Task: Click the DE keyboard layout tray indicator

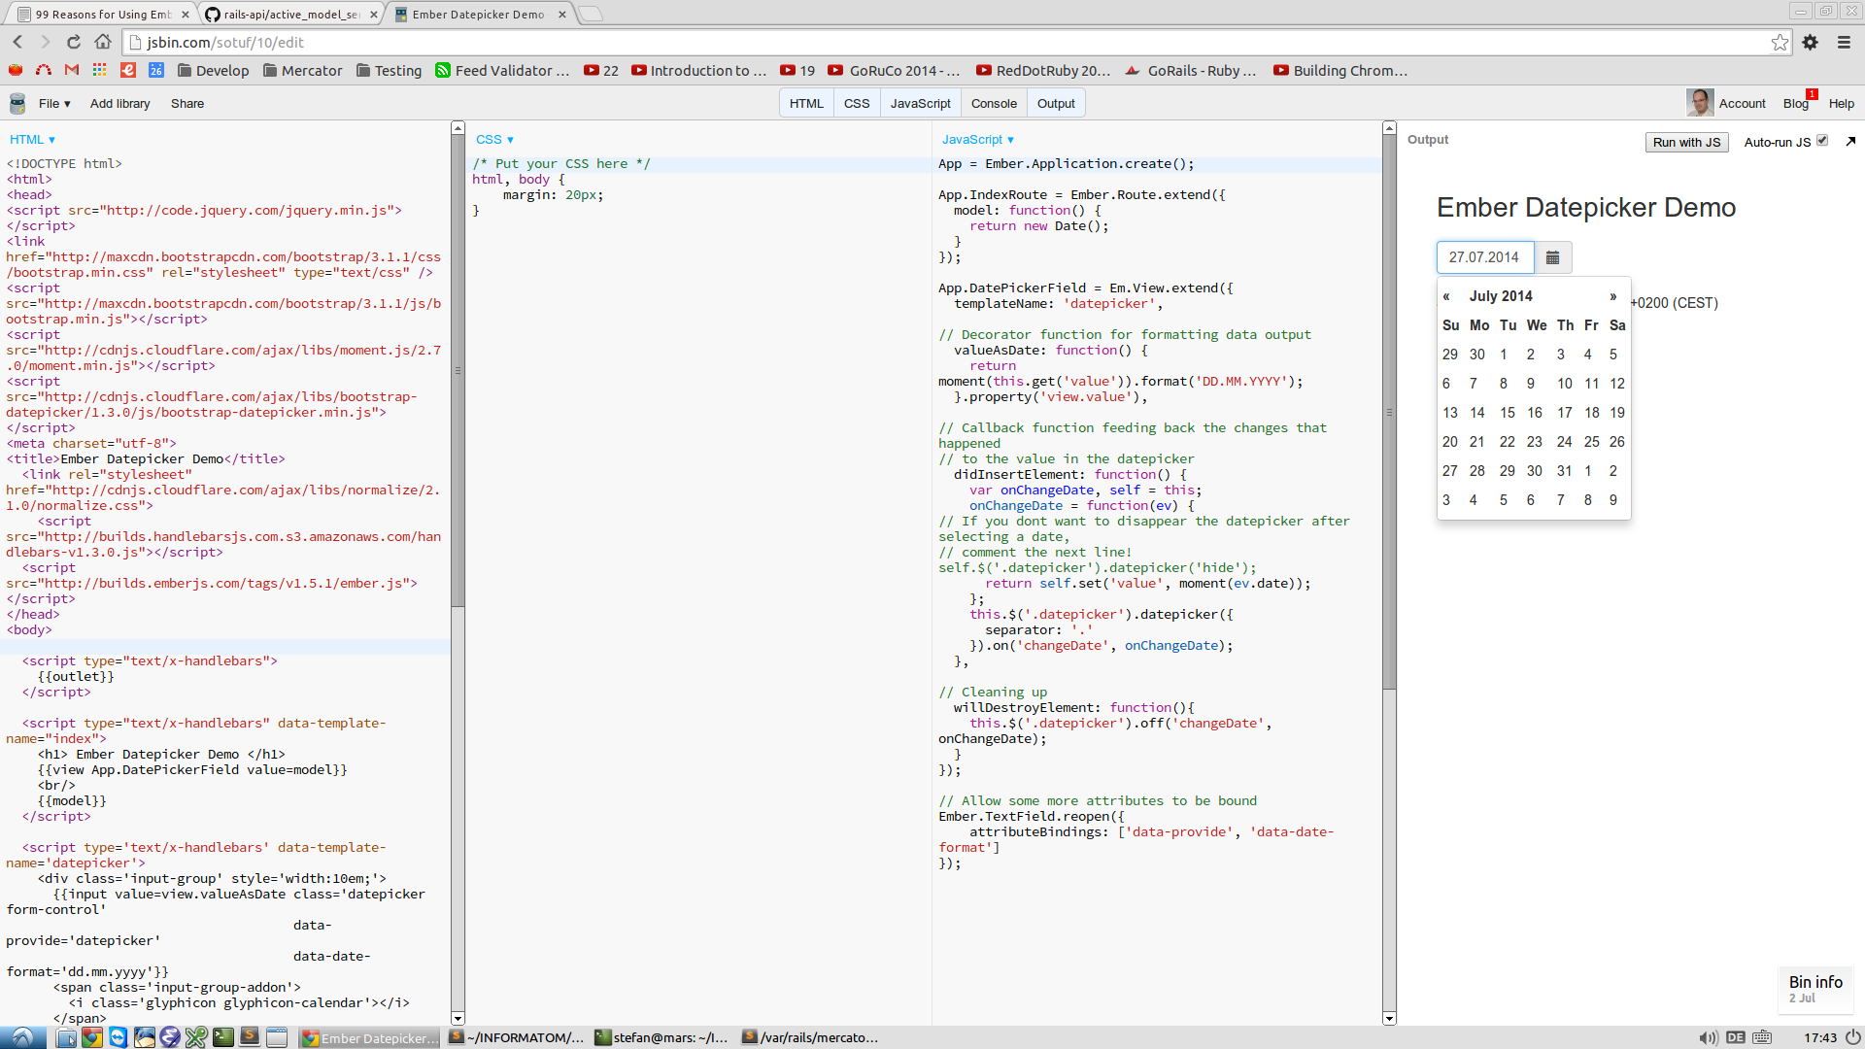Action: pos(1736,1037)
